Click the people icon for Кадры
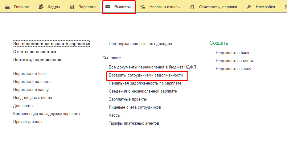287x145 pixels. coord(41,7)
